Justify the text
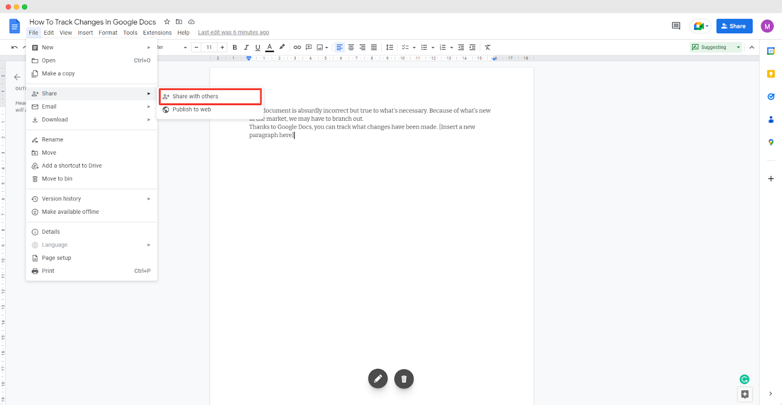 point(374,47)
